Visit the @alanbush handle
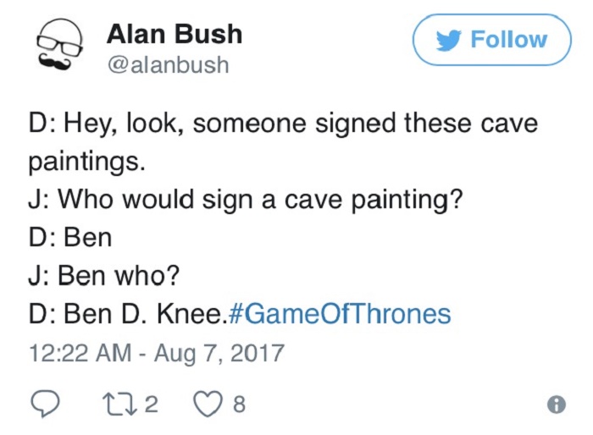The height and width of the screenshot is (435, 593). click(168, 64)
